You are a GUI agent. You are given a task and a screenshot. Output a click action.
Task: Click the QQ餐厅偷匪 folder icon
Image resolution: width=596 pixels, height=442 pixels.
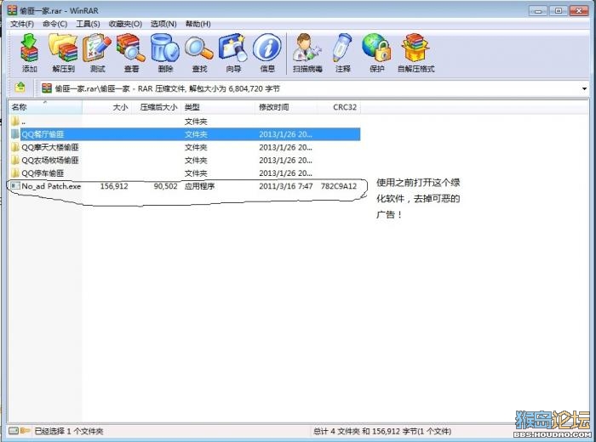(x=15, y=134)
